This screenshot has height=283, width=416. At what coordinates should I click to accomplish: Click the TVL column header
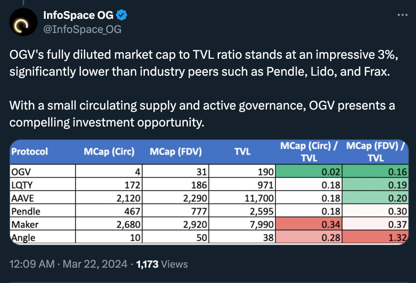(242, 152)
